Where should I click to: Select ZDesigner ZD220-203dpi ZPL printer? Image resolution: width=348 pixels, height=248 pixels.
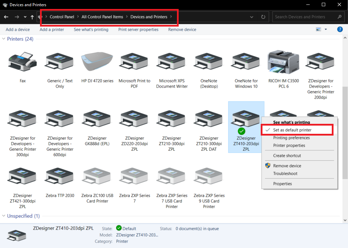134,119
